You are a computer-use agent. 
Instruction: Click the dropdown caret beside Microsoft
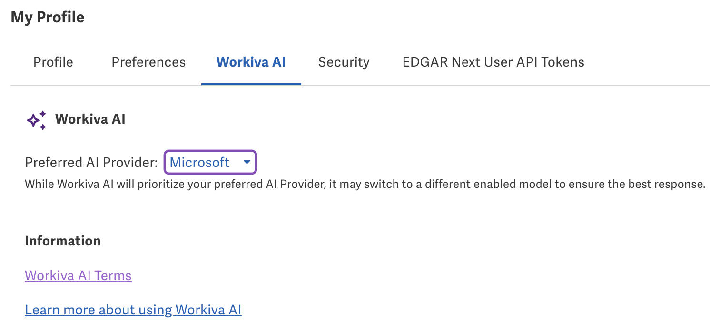tap(247, 162)
